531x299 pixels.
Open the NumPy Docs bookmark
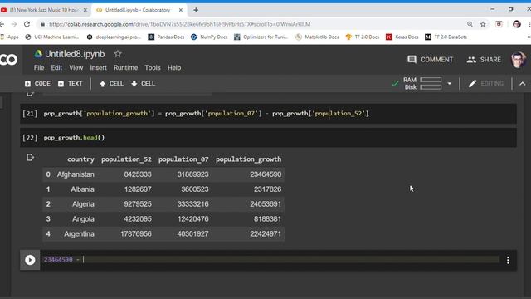[209, 37]
